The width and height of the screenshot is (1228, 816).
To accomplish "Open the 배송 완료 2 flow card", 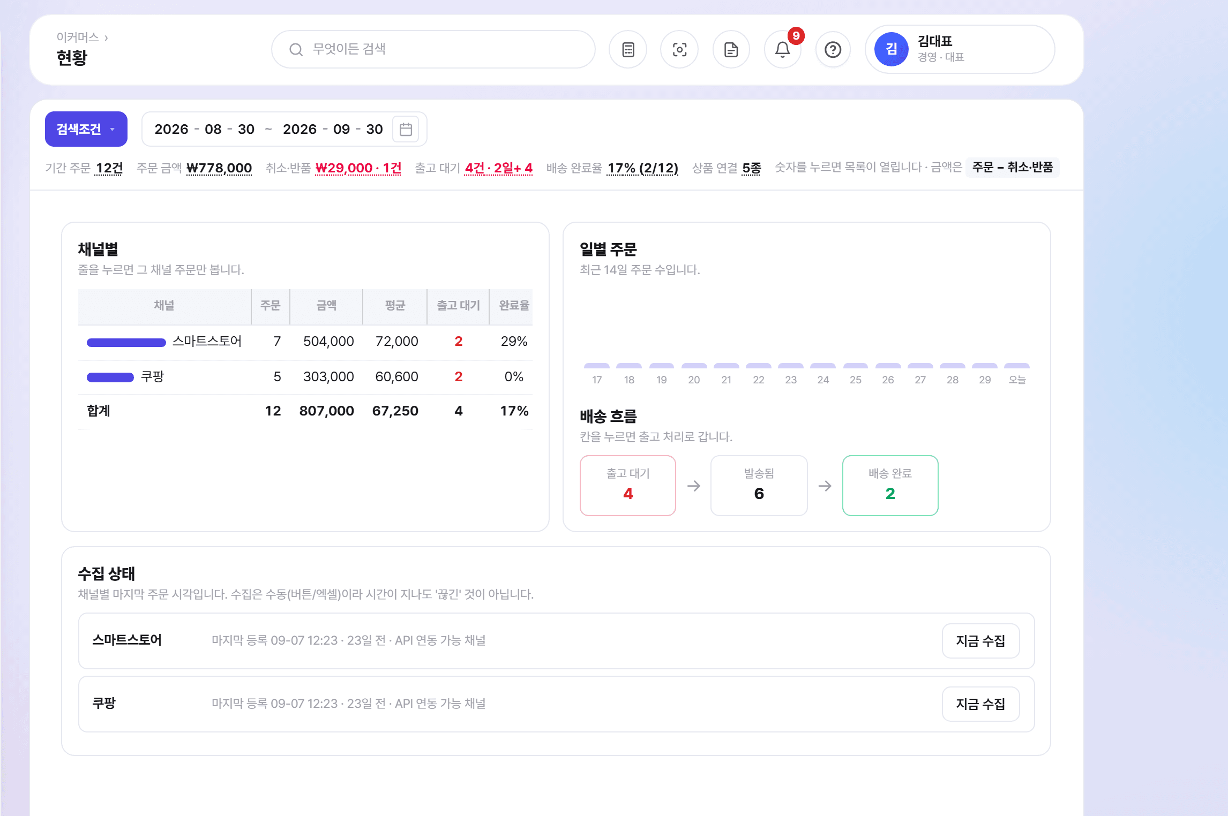I will [x=890, y=486].
